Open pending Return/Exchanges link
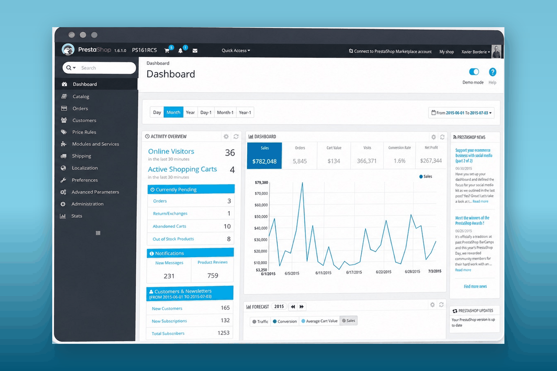 pyautogui.click(x=170, y=213)
